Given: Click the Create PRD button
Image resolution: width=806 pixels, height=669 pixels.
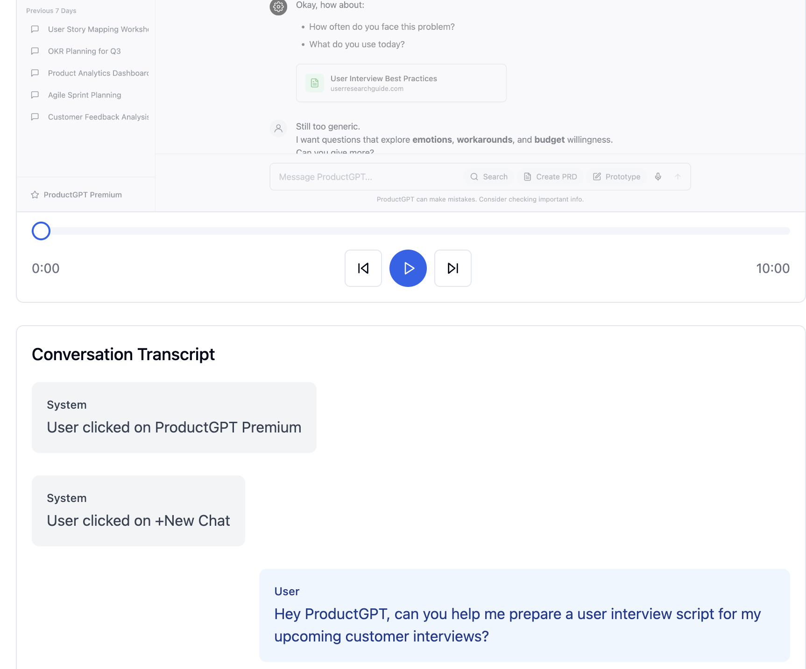Looking at the screenshot, I should [x=550, y=177].
